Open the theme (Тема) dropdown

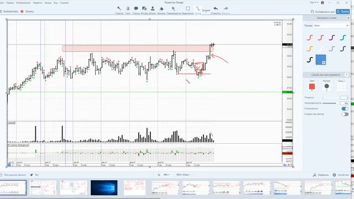pyautogui.click(x=331, y=26)
